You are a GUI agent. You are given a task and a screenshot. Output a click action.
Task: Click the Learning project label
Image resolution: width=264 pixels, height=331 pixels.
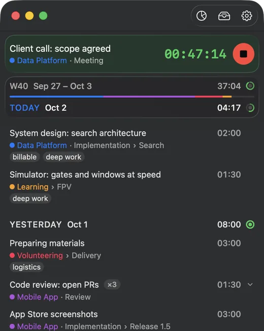tap(32, 187)
